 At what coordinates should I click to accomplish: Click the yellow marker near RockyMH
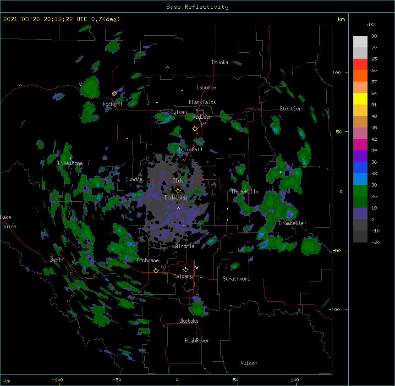[115, 94]
